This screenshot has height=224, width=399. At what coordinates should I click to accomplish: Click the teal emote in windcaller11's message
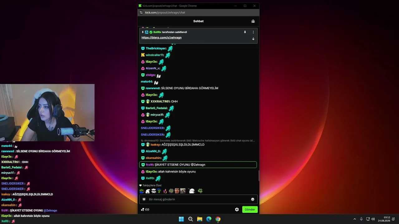[168, 55]
